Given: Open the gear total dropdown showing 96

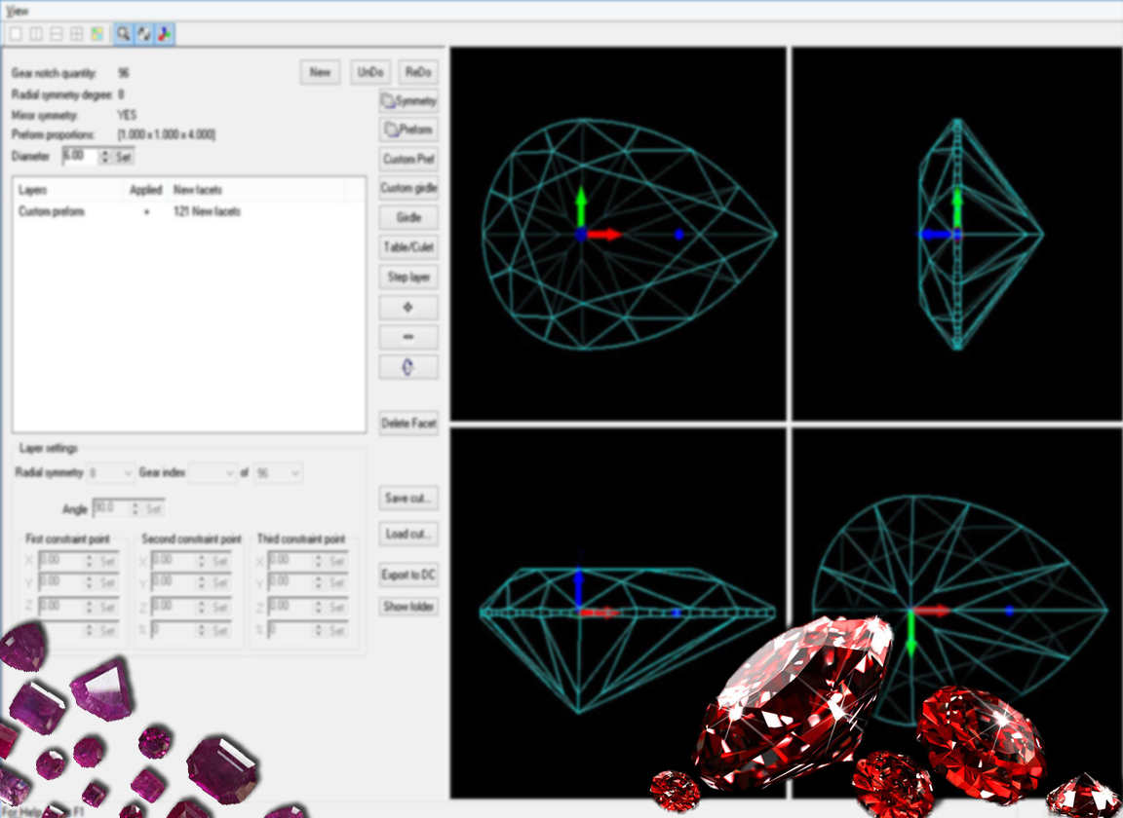Looking at the screenshot, I should click(278, 473).
